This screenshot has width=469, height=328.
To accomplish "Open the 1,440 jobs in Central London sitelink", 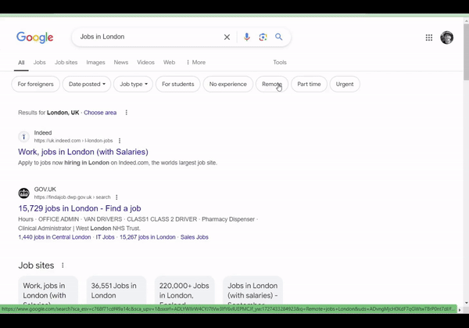I will [x=55, y=237].
